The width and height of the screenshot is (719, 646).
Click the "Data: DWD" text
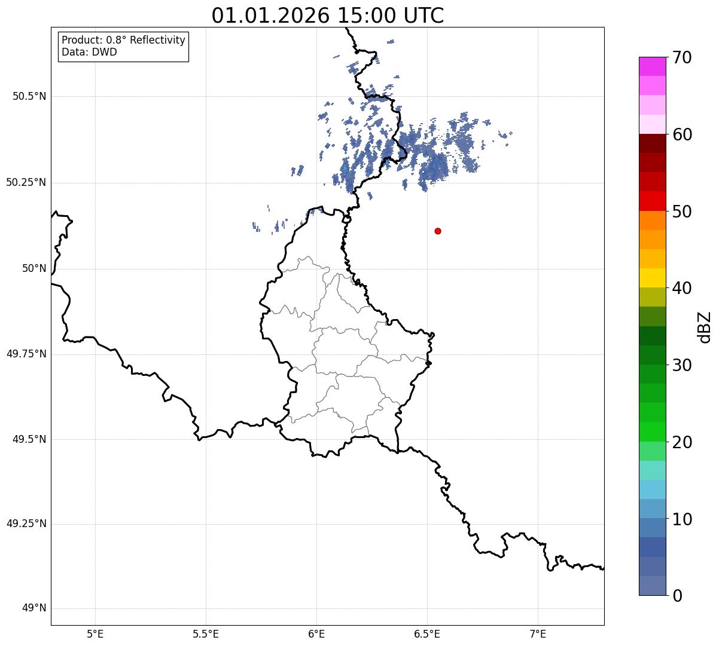[89, 52]
